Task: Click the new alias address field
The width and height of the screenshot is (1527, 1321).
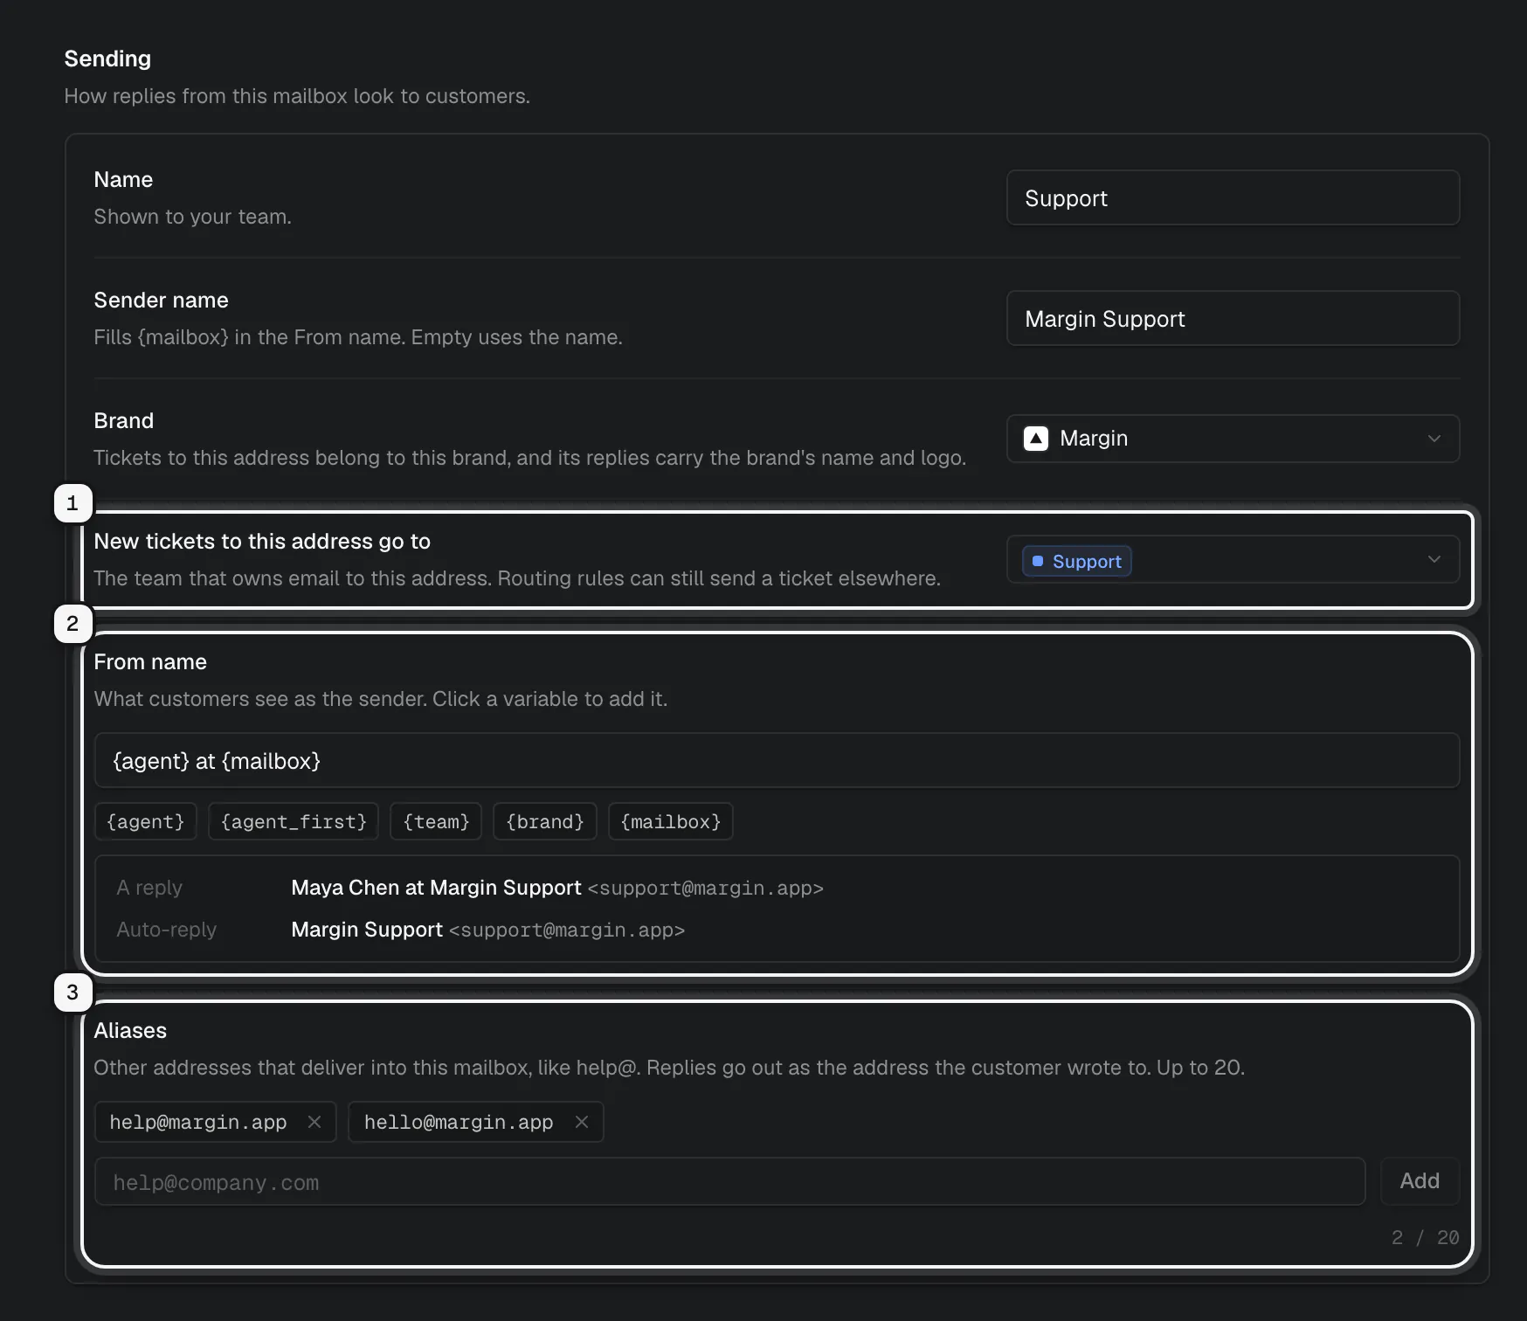Action: coord(729,1182)
